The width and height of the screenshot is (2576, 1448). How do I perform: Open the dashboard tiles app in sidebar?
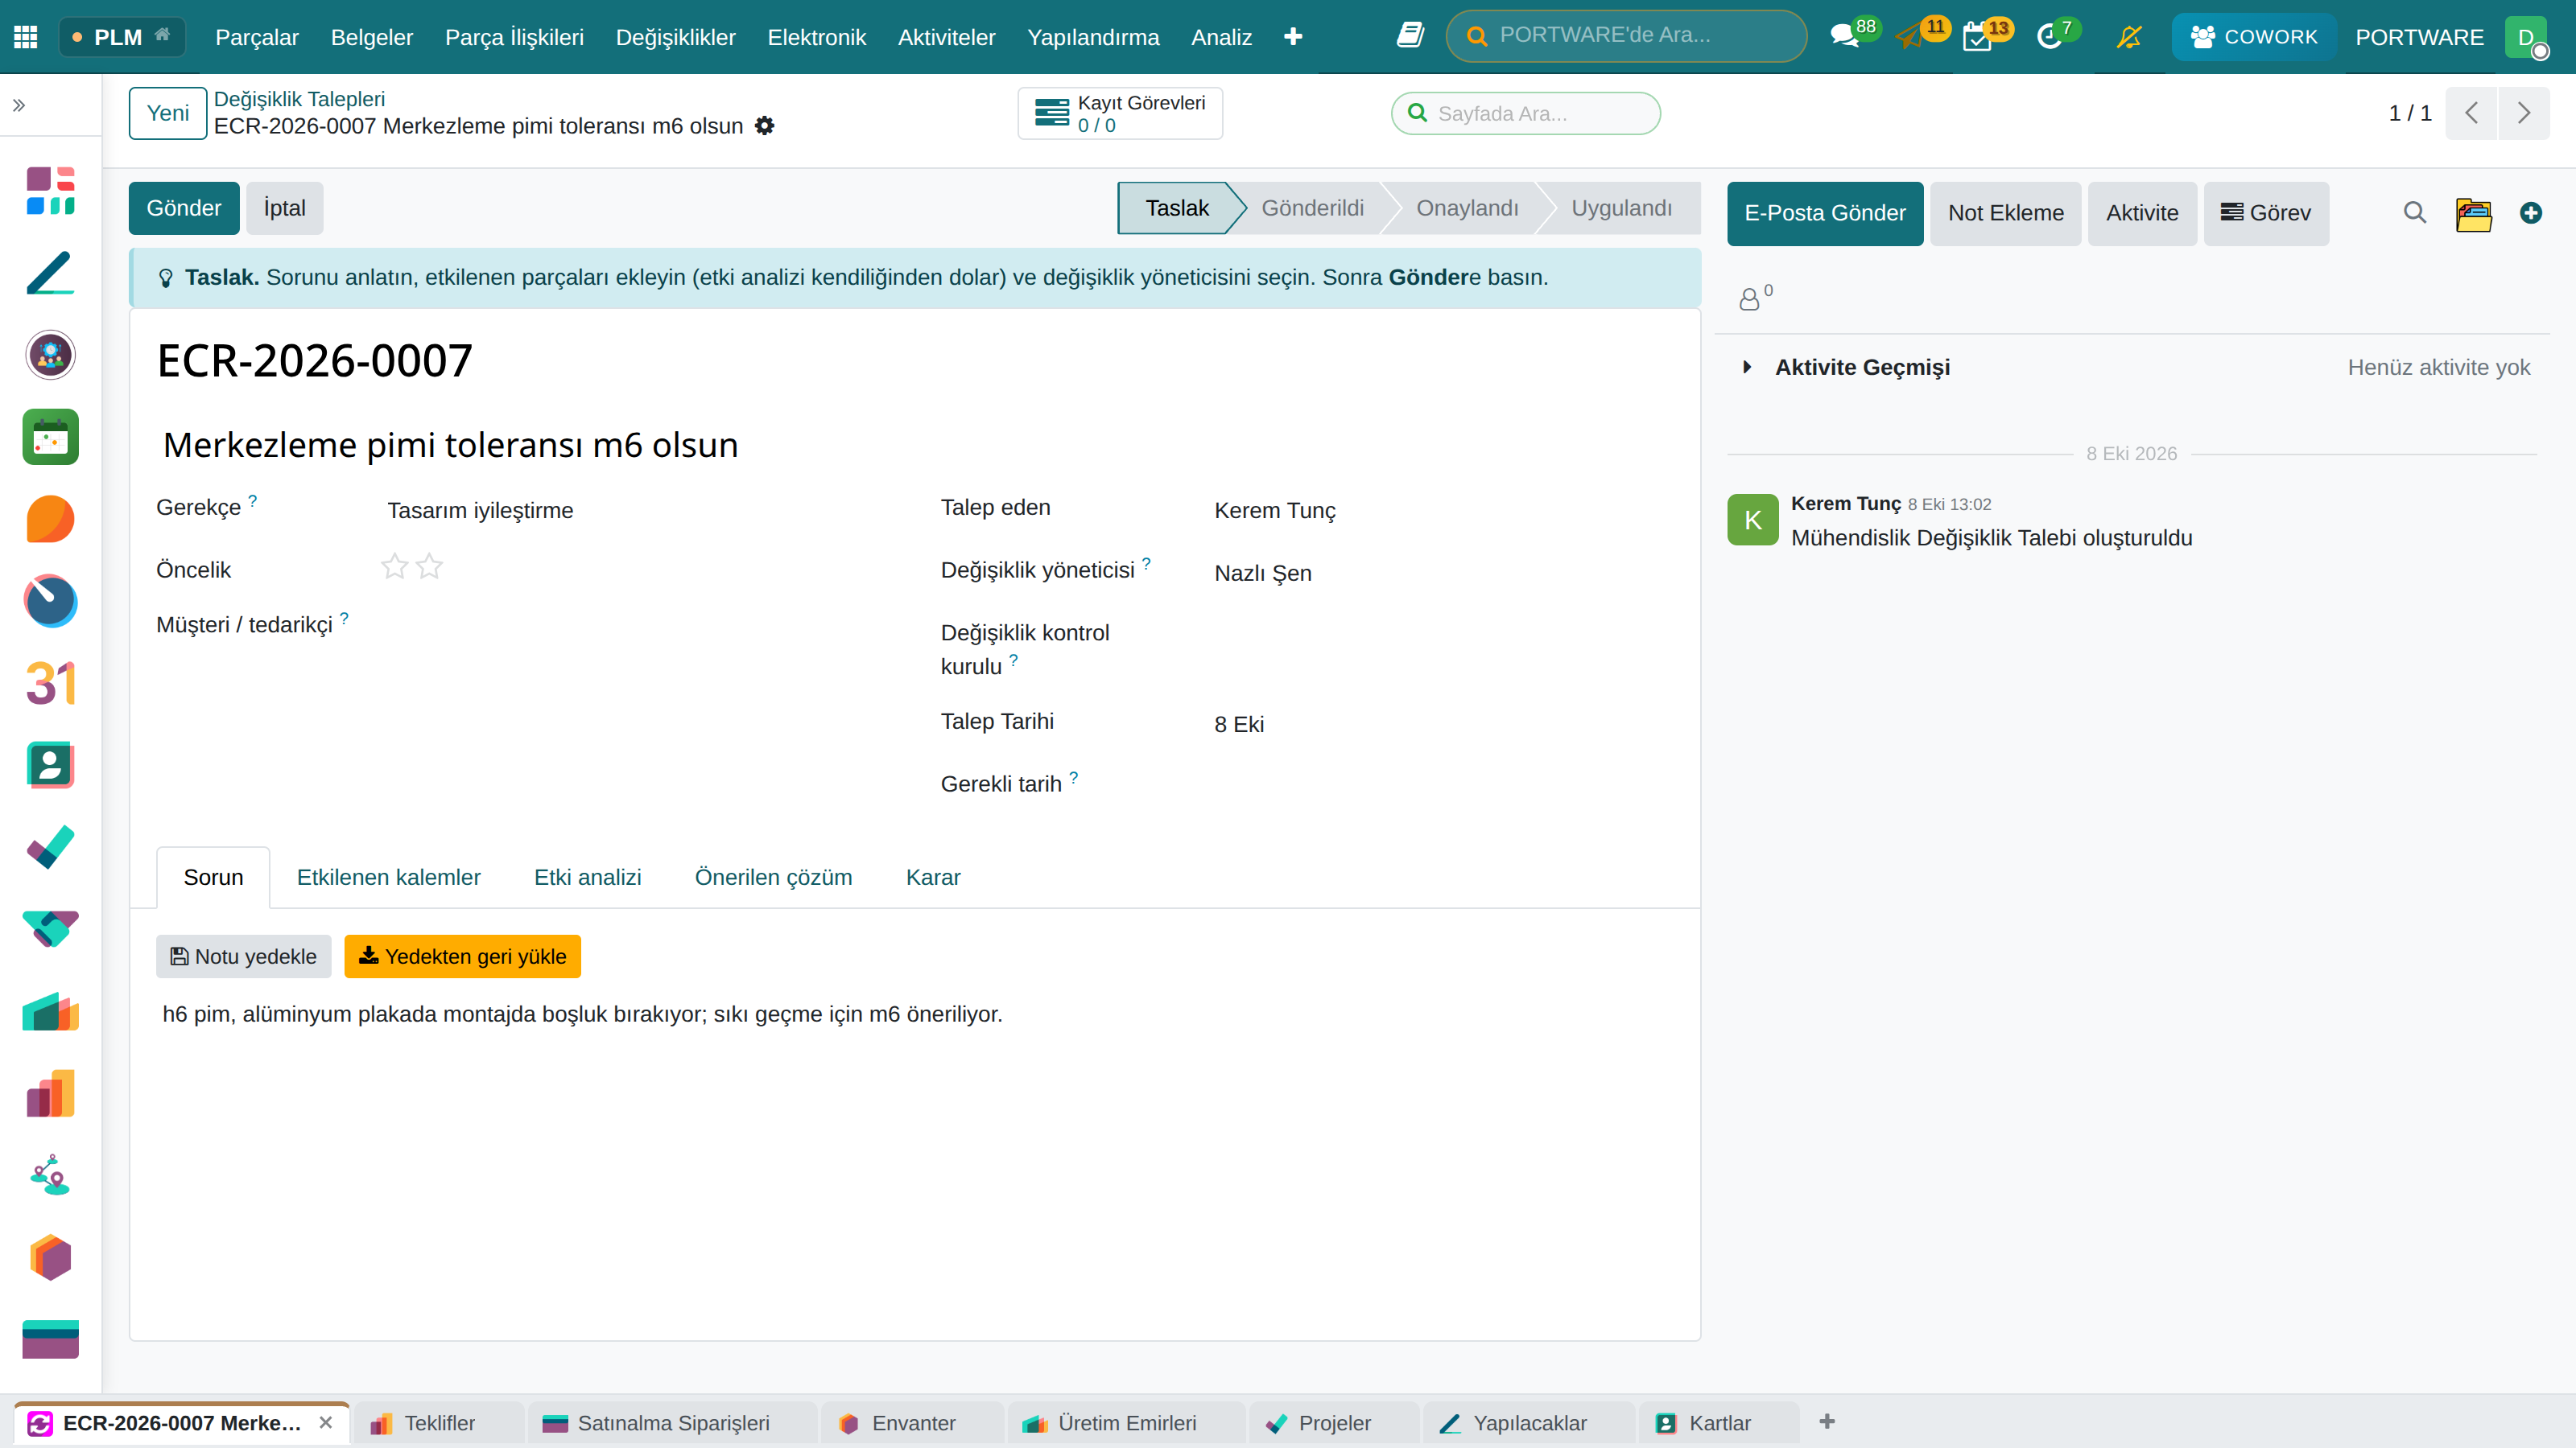pyautogui.click(x=50, y=191)
